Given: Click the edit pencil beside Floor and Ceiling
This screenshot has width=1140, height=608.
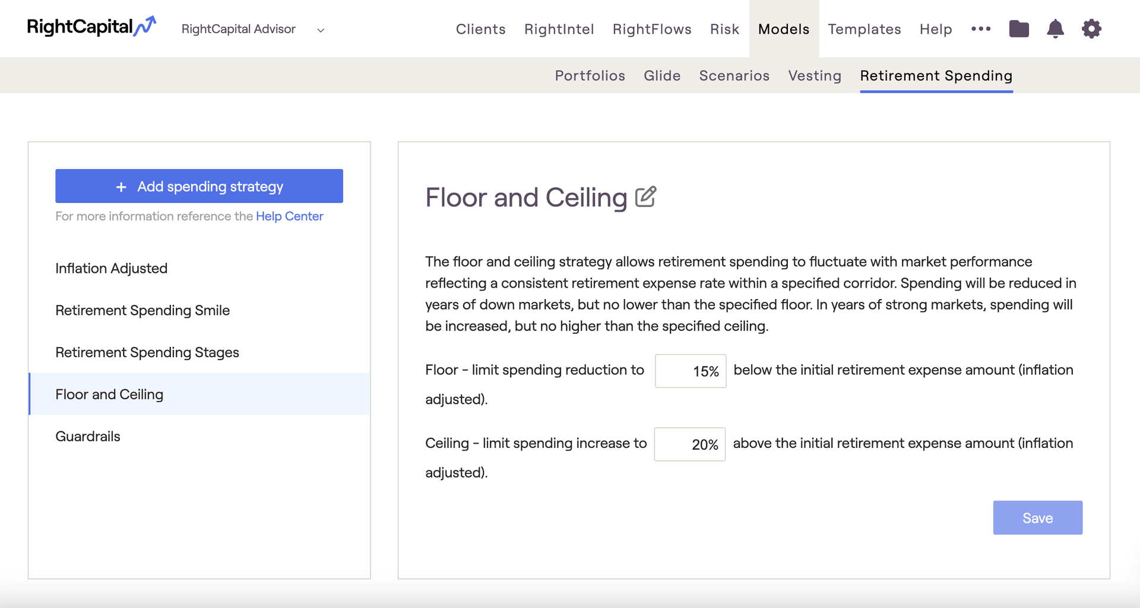Looking at the screenshot, I should coord(645,197).
